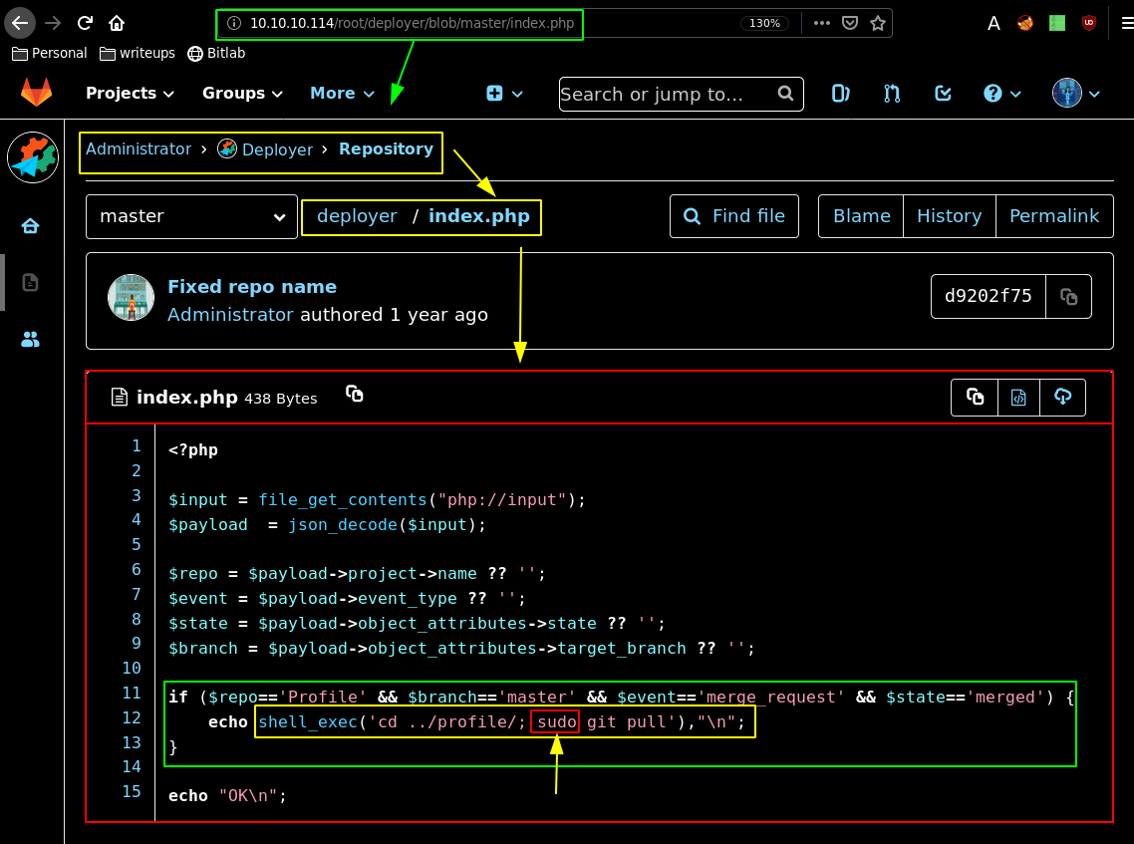This screenshot has width=1134, height=844.
Task: Bookmark this page with the star icon
Action: tap(878, 23)
